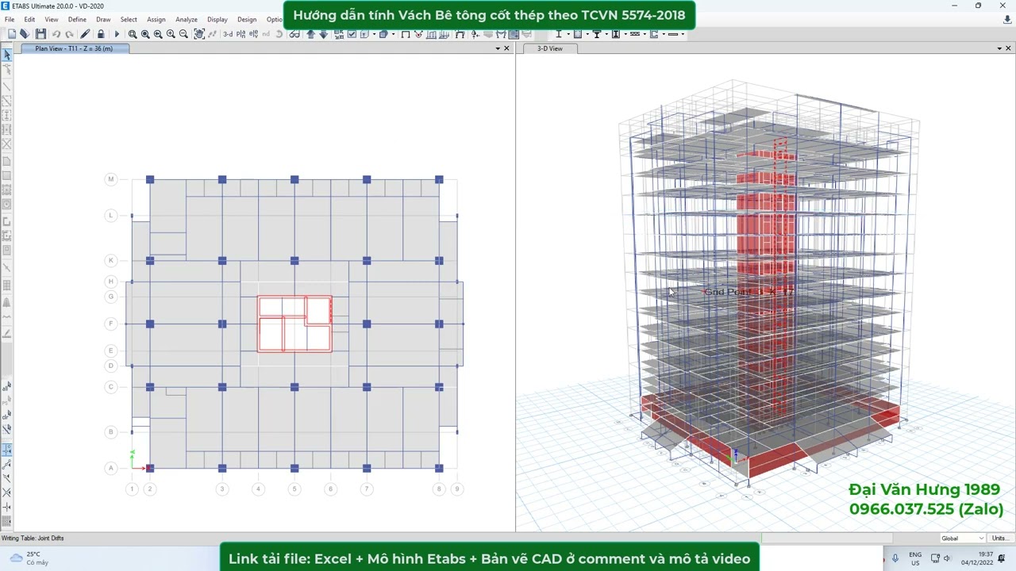Open the Define menu
This screenshot has width=1016, height=571.
[77, 19]
